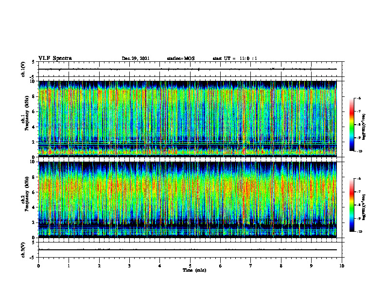Click time axis tick label "8"
The height and width of the screenshot is (298, 385).
tap(281, 266)
